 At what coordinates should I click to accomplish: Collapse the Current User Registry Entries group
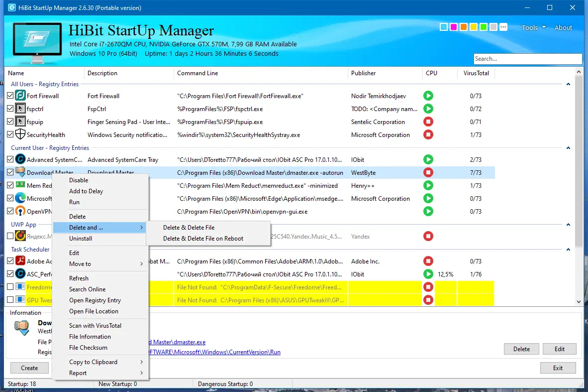tap(568, 148)
